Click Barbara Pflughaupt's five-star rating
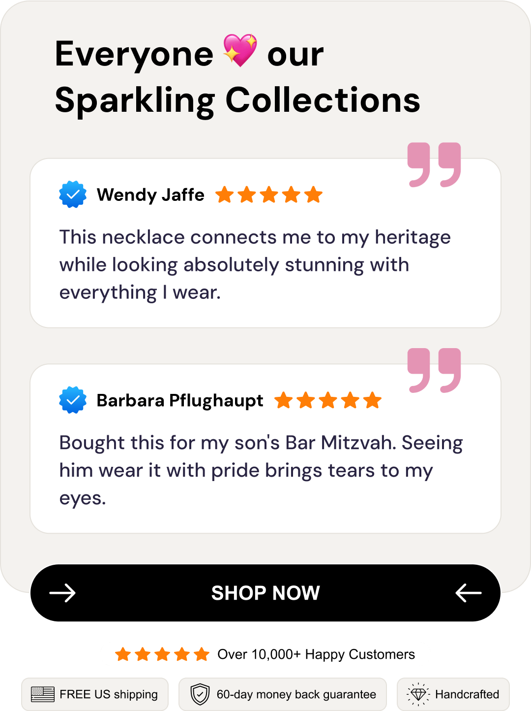The width and height of the screenshot is (531, 711). click(328, 400)
